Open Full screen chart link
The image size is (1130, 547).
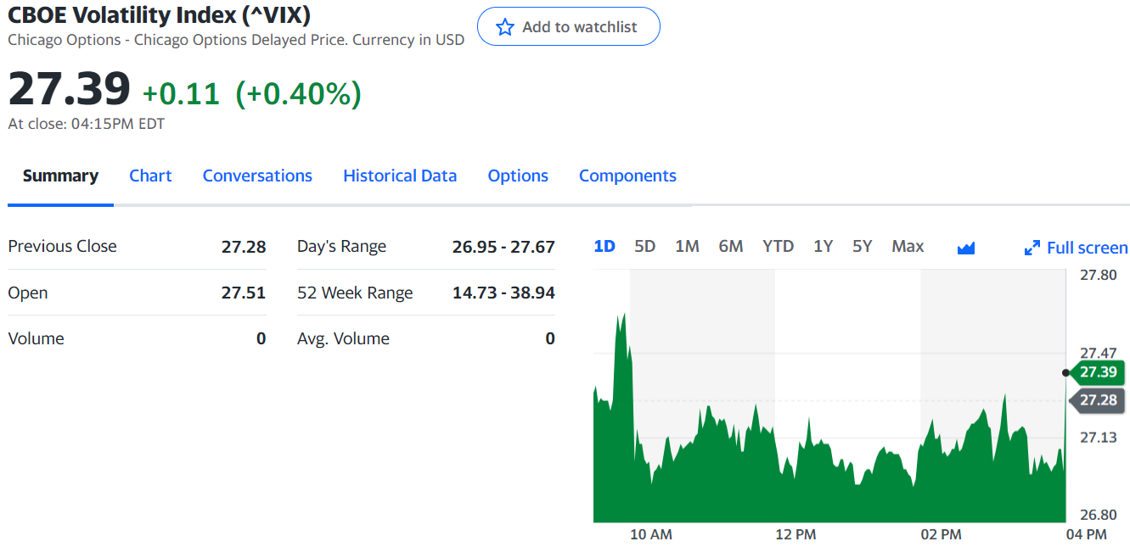tap(1077, 248)
